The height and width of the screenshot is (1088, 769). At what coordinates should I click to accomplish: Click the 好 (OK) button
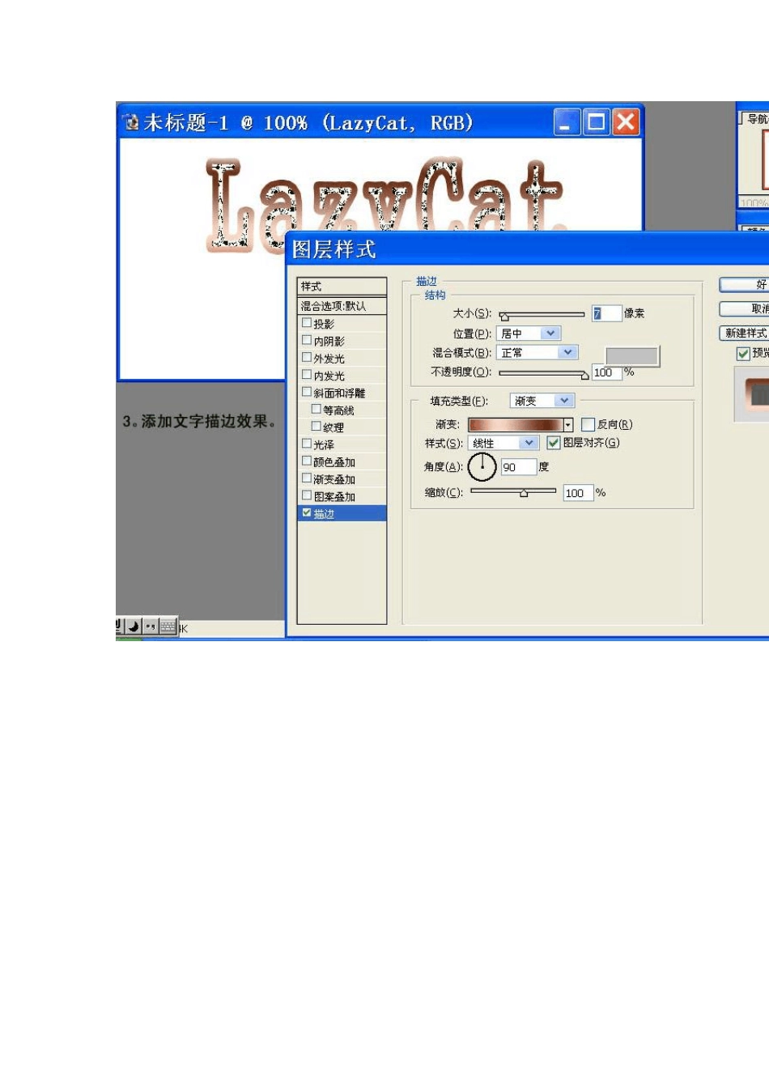[745, 285]
